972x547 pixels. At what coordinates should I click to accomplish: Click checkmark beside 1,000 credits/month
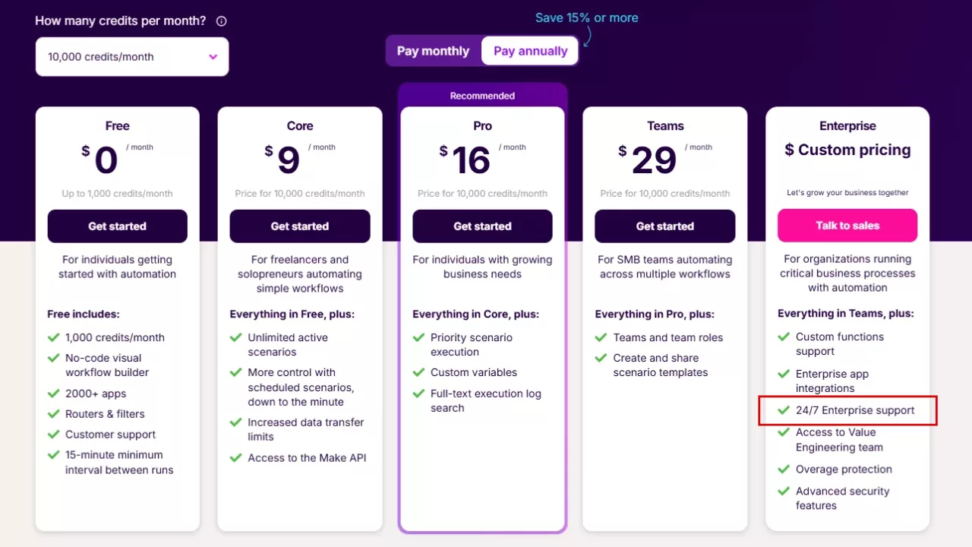[x=53, y=337]
